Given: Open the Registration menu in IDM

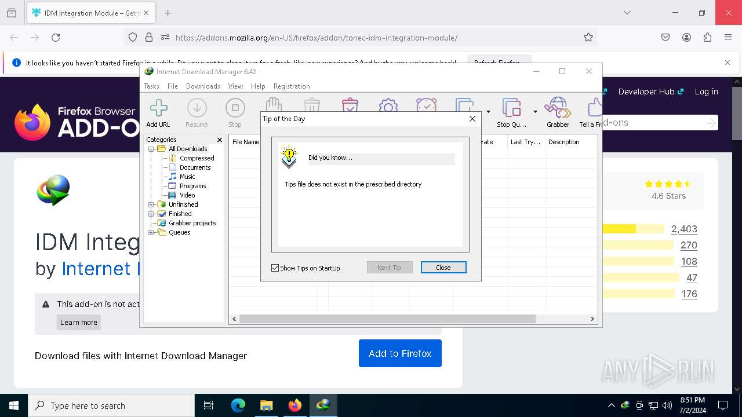Looking at the screenshot, I should [292, 86].
